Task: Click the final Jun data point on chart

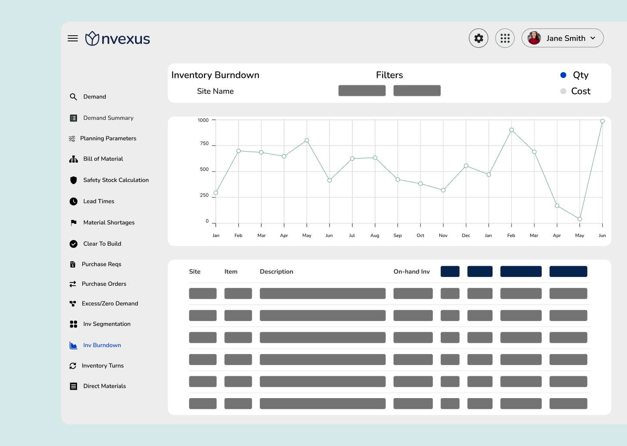Action: [603, 121]
